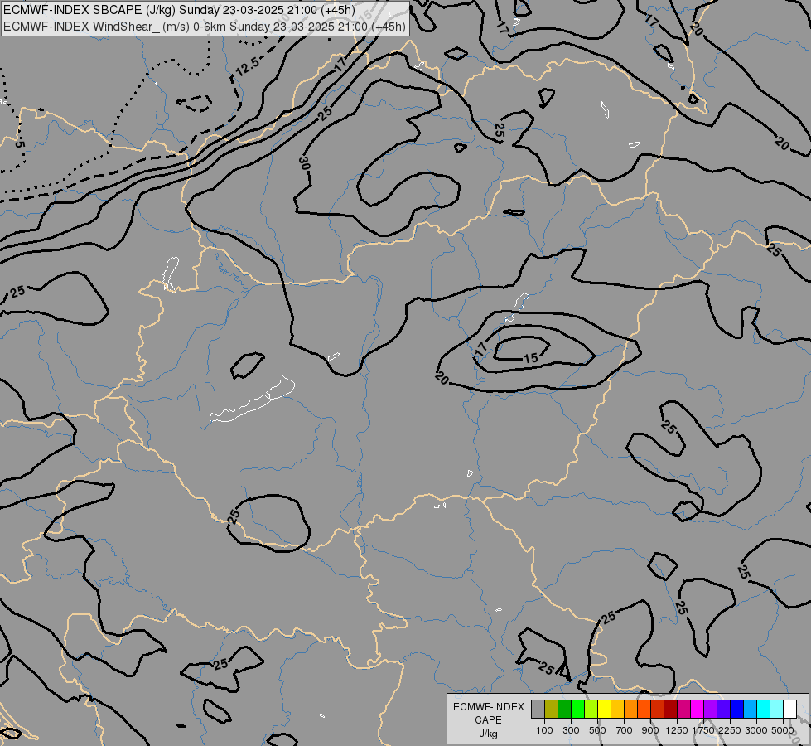Screen dimensions: 811x746
Task: Click the dark maroon red legend swatch
Action: tap(671, 709)
